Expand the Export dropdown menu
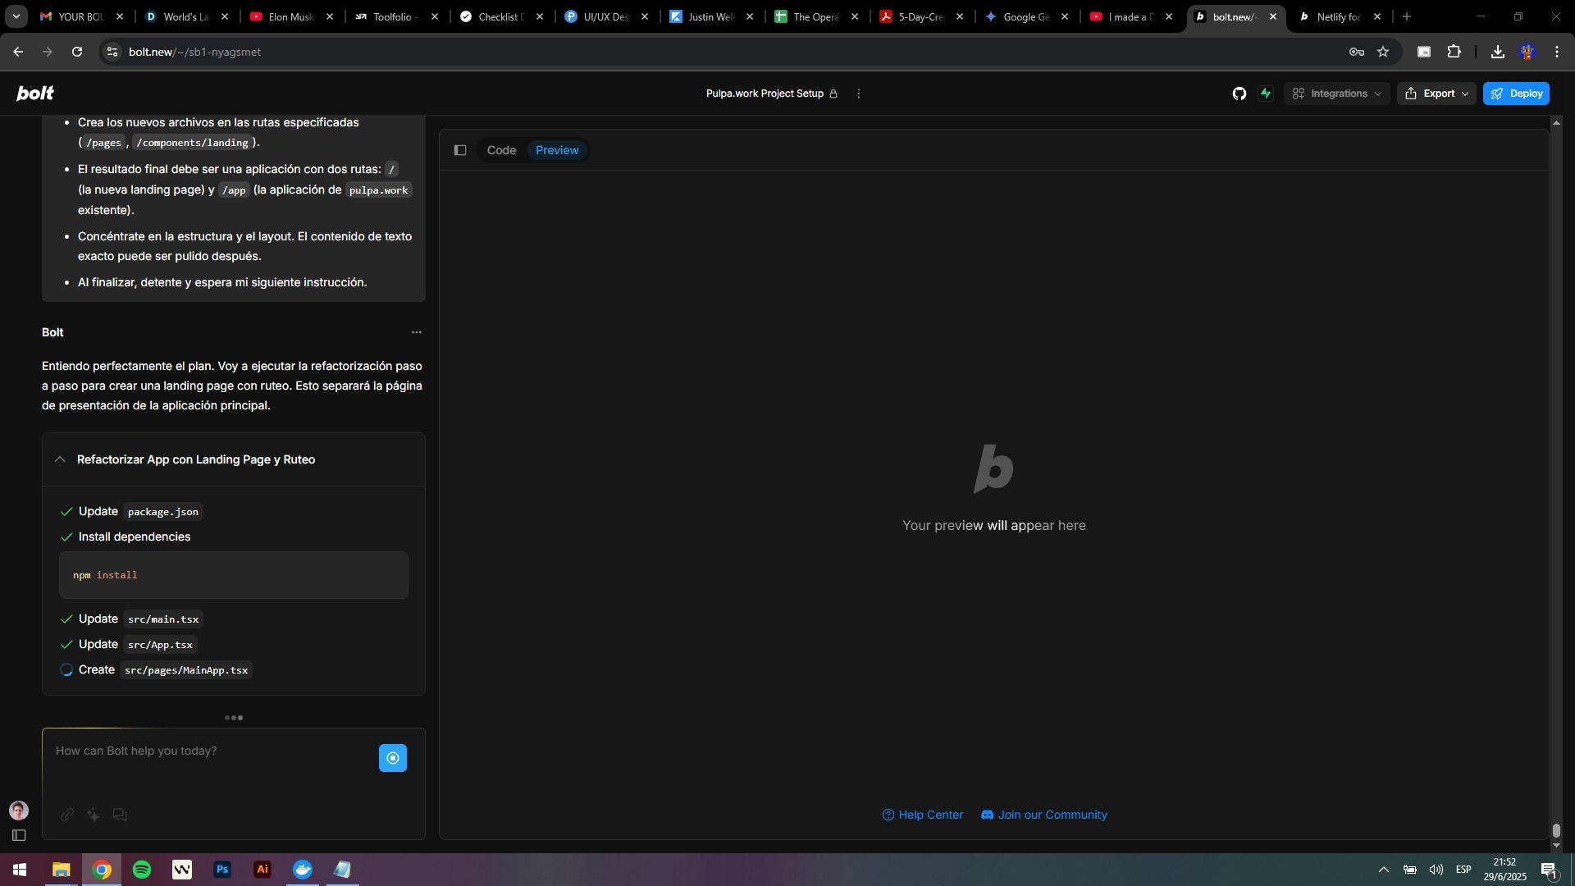1575x886 pixels. pos(1436,94)
